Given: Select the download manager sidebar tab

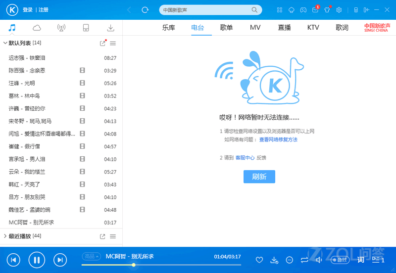Looking at the screenshot, I should pyautogui.click(x=110, y=28).
